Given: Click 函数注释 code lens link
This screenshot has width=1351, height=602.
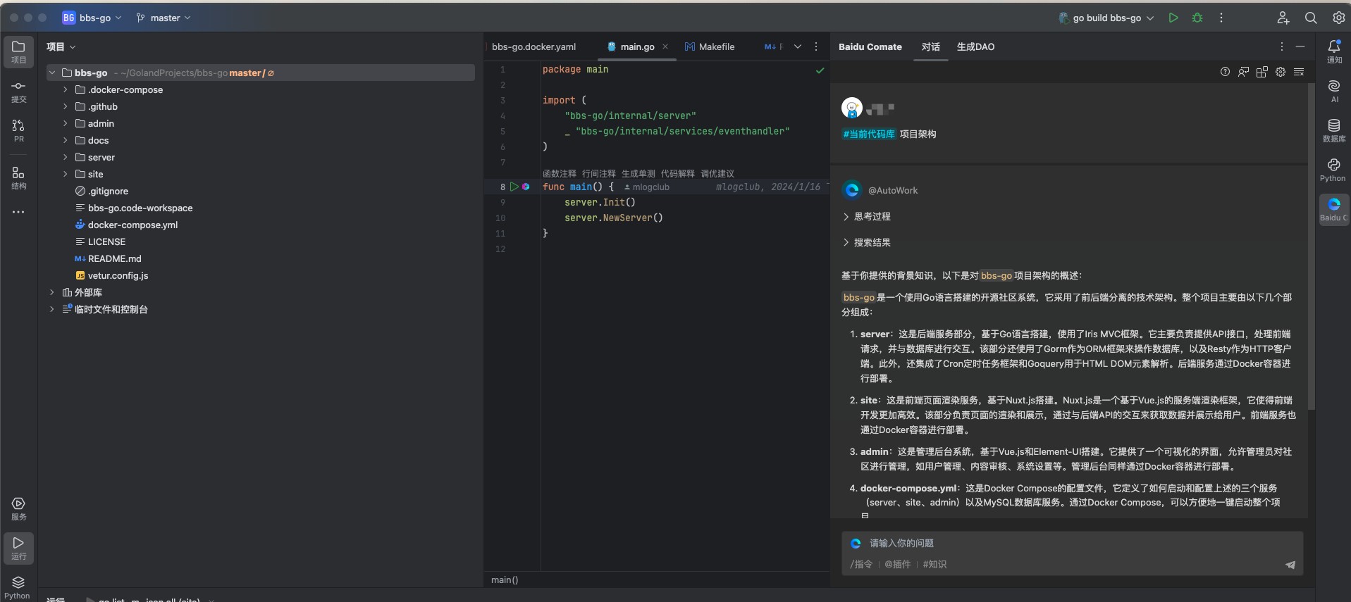Looking at the screenshot, I should pyautogui.click(x=560, y=173).
